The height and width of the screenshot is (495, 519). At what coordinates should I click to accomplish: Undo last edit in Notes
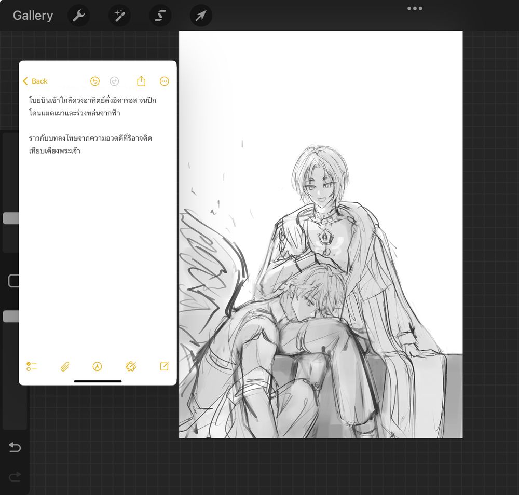point(95,81)
